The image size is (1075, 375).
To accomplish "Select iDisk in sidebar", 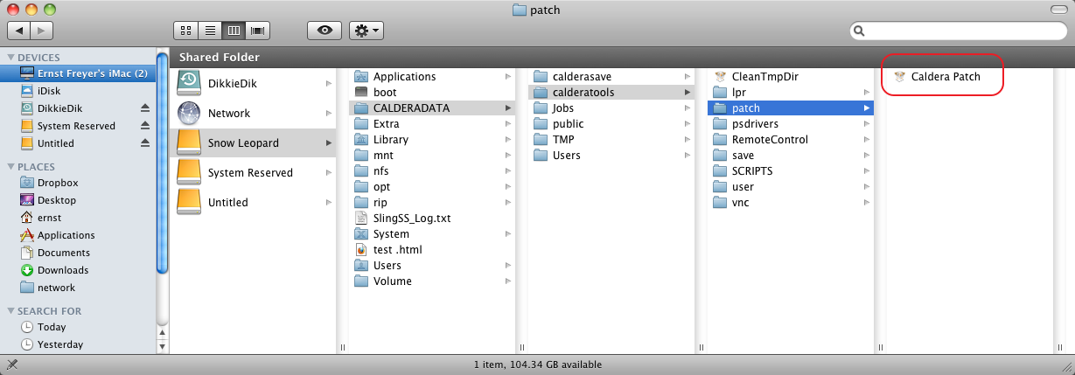I will pos(49,91).
